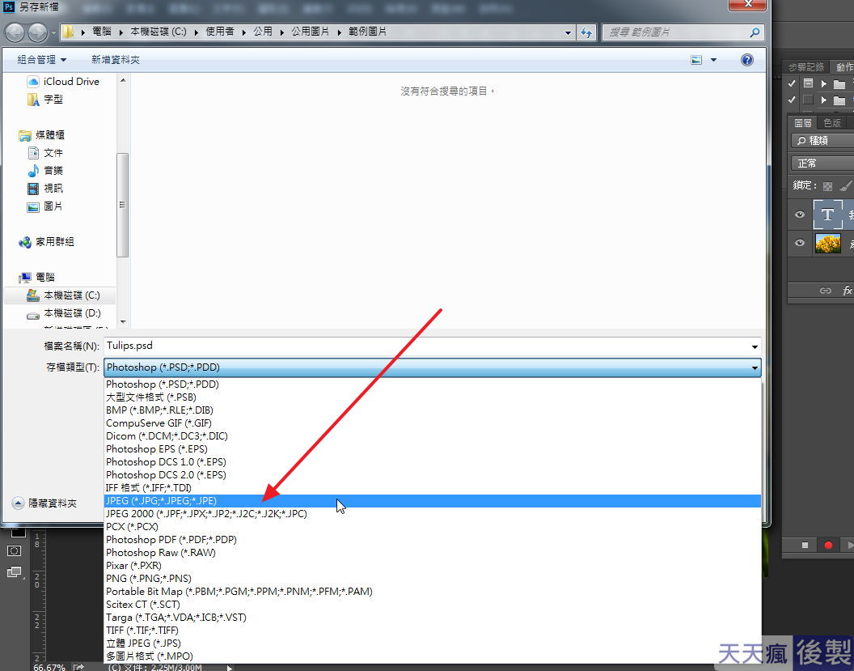Go back with the back arrow button
Image resolution: width=854 pixels, height=671 pixels.
pos(15,32)
